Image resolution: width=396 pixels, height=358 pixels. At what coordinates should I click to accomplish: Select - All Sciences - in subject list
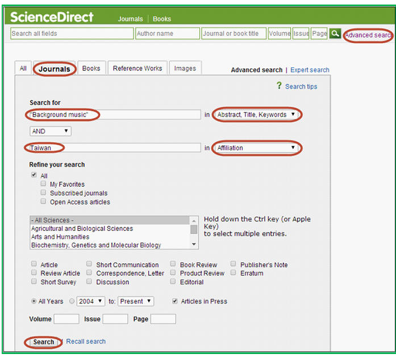(x=110, y=220)
